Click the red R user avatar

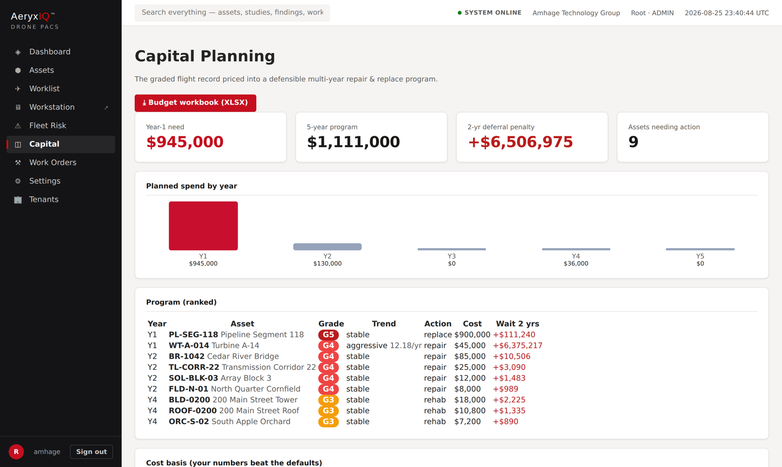pos(16,452)
